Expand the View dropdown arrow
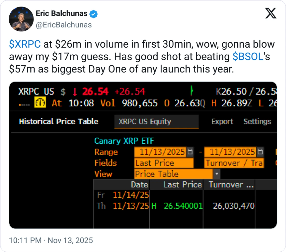 coord(217,174)
